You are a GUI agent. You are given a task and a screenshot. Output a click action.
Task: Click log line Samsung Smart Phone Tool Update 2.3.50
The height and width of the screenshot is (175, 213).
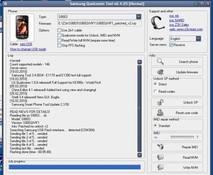(40, 104)
